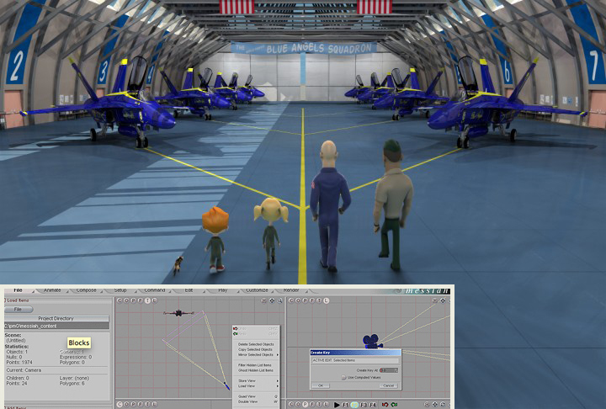Open Mirror Selected Objects submenu arrow
Screen dimensions: 606x409
click(x=277, y=354)
